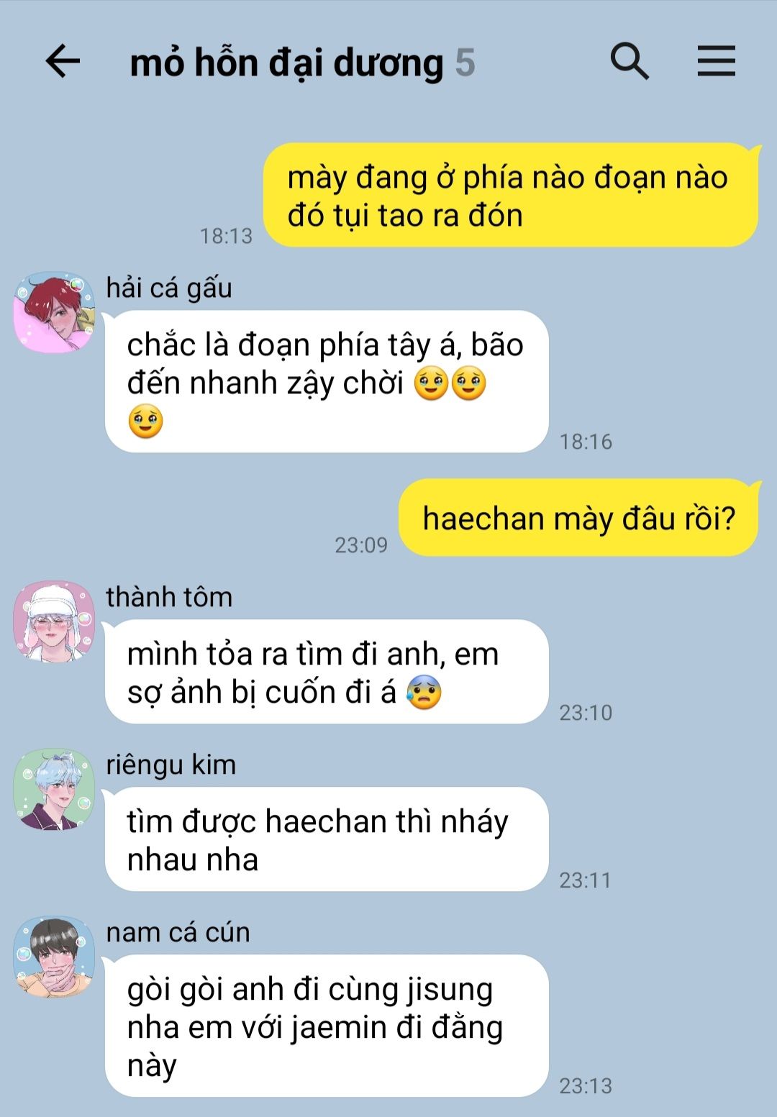Screen dimensions: 777x1117
Task: Tap the back arrow icon
Action: (x=63, y=60)
